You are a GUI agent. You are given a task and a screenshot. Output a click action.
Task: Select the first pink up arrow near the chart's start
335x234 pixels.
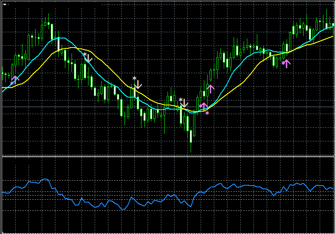point(15,80)
